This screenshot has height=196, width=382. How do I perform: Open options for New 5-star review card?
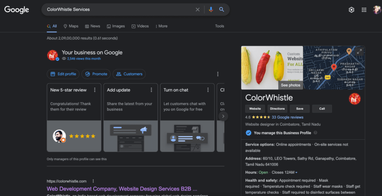(95, 90)
